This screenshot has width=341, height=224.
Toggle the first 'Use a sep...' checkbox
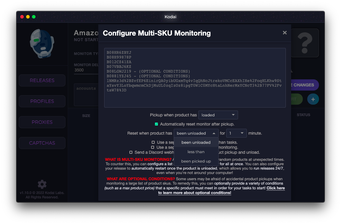coord(153,142)
